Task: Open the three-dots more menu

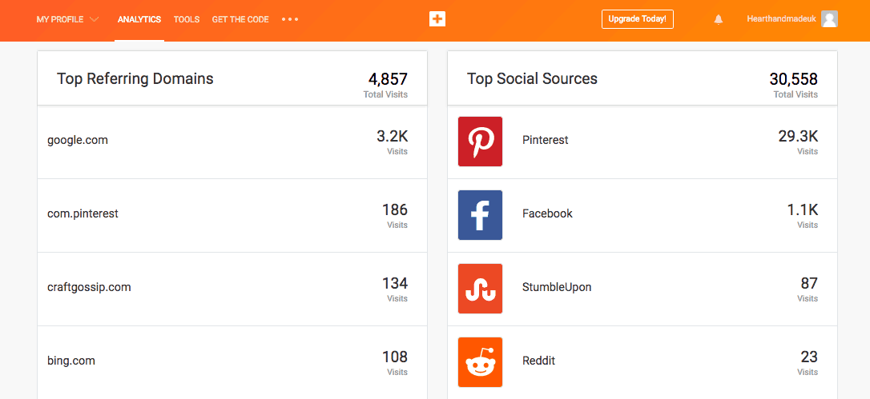Action: [290, 19]
